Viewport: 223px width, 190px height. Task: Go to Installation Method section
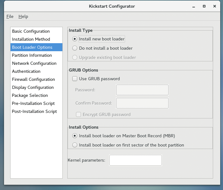click(x=31, y=39)
